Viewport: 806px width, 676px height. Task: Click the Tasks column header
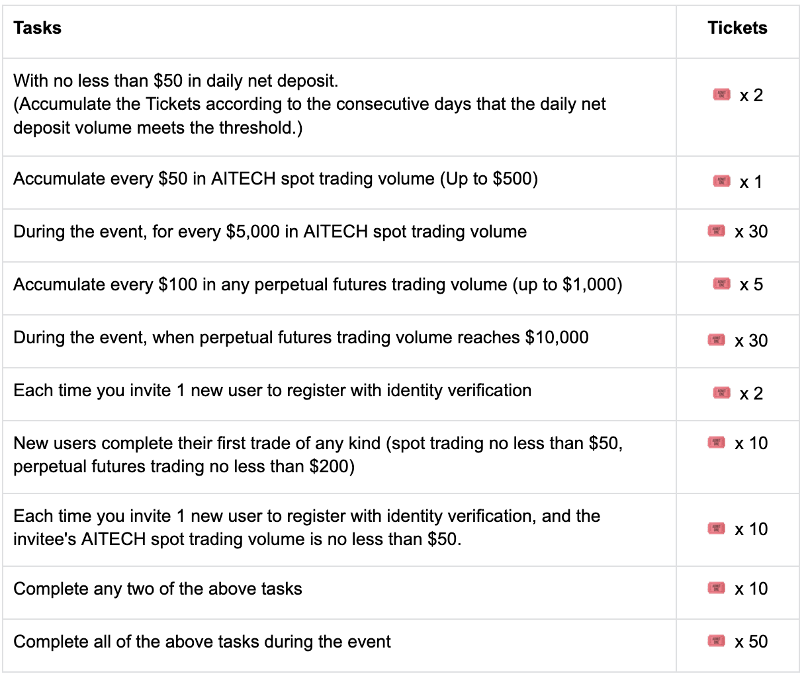37,28
